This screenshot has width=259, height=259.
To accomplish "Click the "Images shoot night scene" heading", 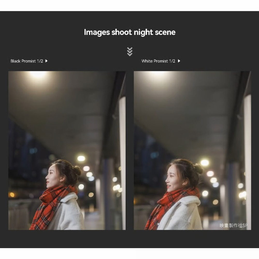I will point(130,32).
